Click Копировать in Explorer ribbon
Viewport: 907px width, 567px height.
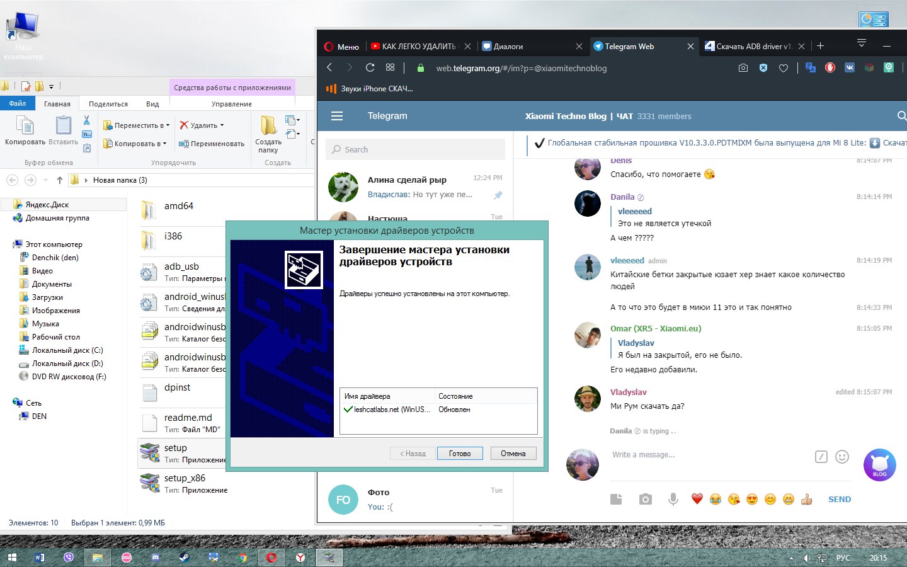pyautogui.click(x=25, y=130)
